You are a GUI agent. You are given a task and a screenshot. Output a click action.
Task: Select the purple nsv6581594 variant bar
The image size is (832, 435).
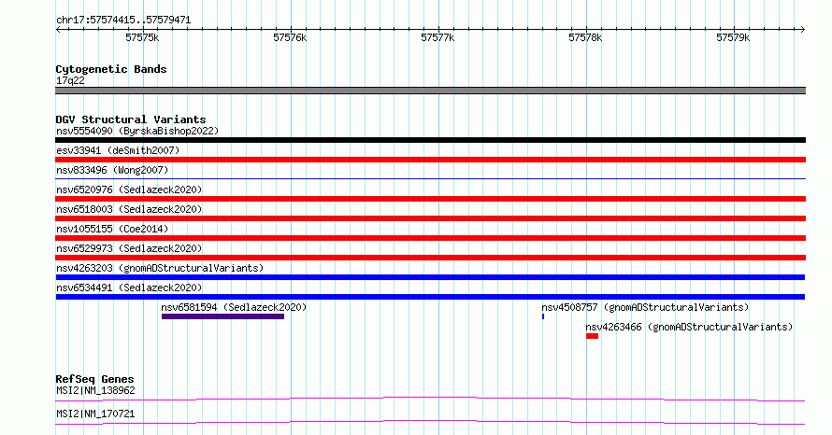coord(222,316)
